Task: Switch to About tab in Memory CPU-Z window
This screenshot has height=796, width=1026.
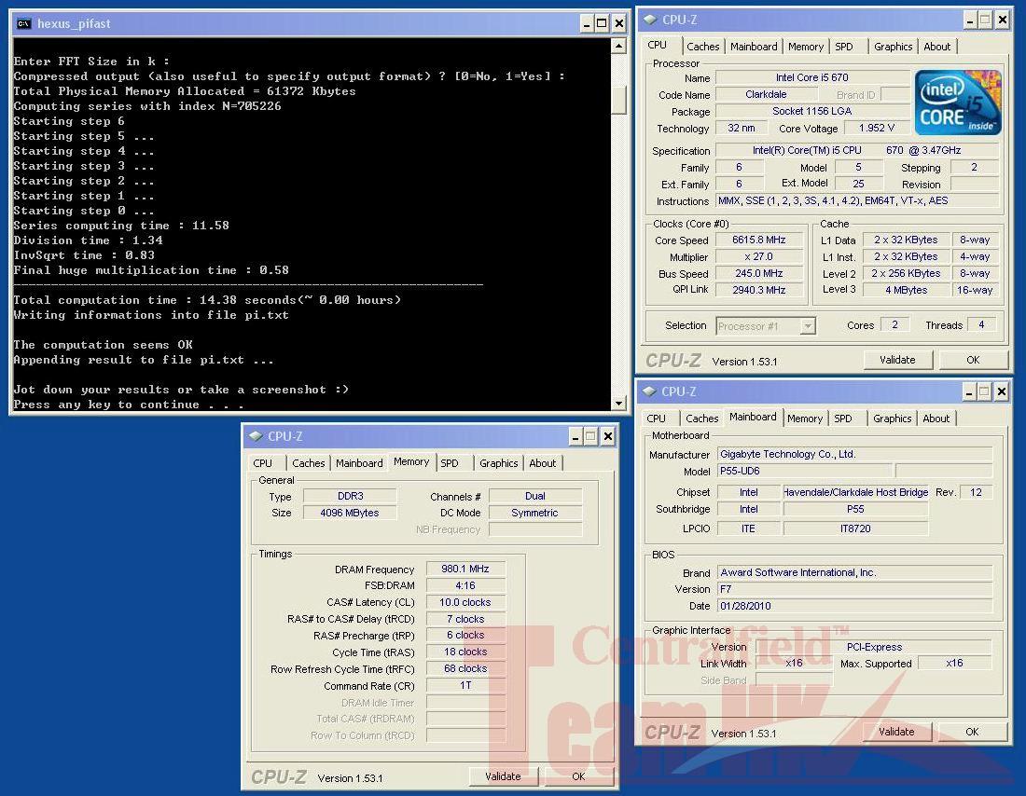Action: pyautogui.click(x=543, y=463)
